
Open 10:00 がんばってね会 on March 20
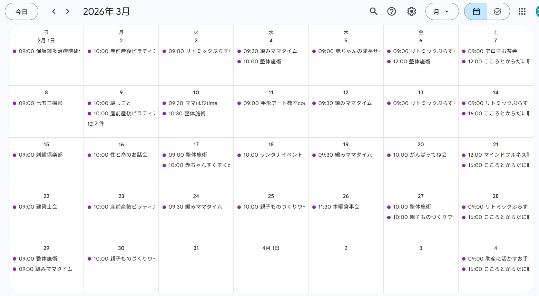420,155
